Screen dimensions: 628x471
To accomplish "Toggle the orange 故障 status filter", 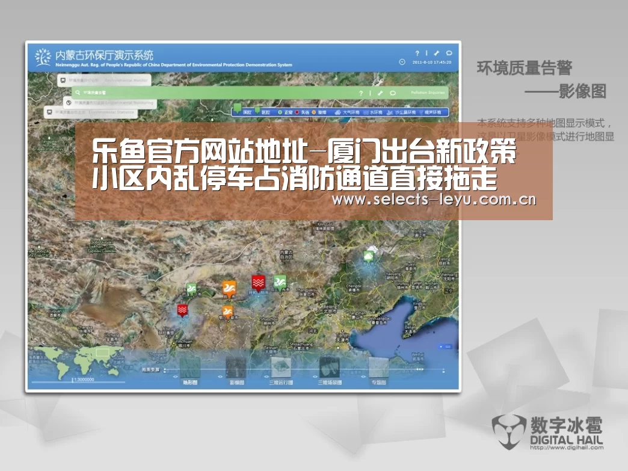I will click(319, 112).
